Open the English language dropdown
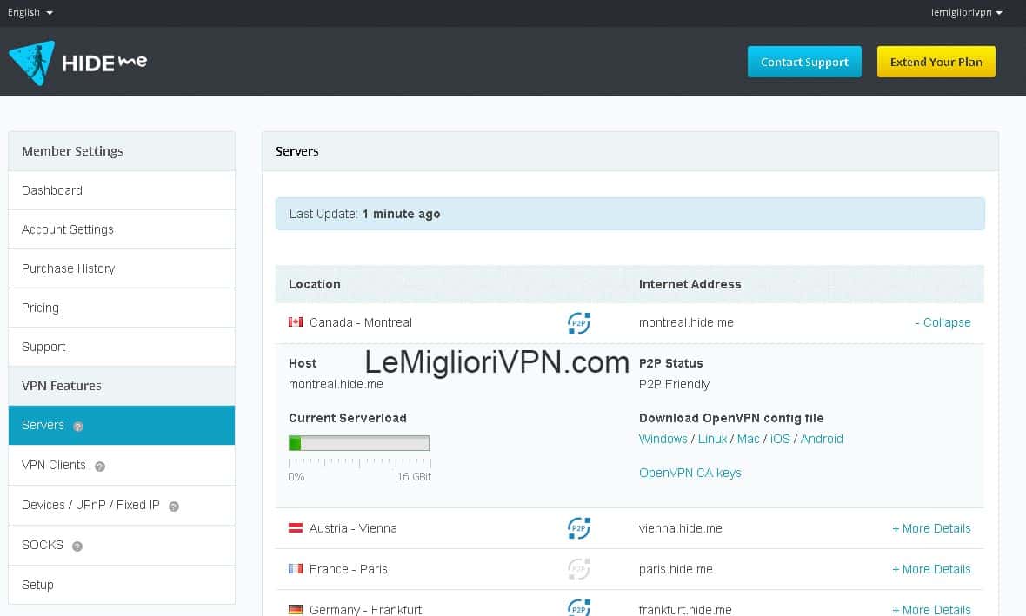Screen dimensions: 1026x616 click(x=30, y=12)
